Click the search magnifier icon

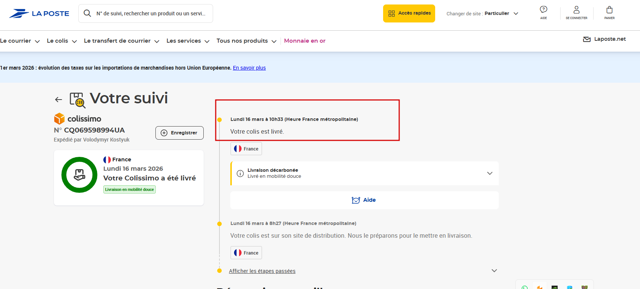click(87, 13)
